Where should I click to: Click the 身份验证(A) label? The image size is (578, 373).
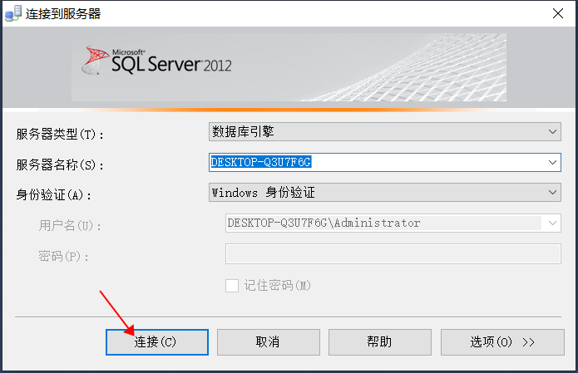pyautogui.click(x=54, y=194)
